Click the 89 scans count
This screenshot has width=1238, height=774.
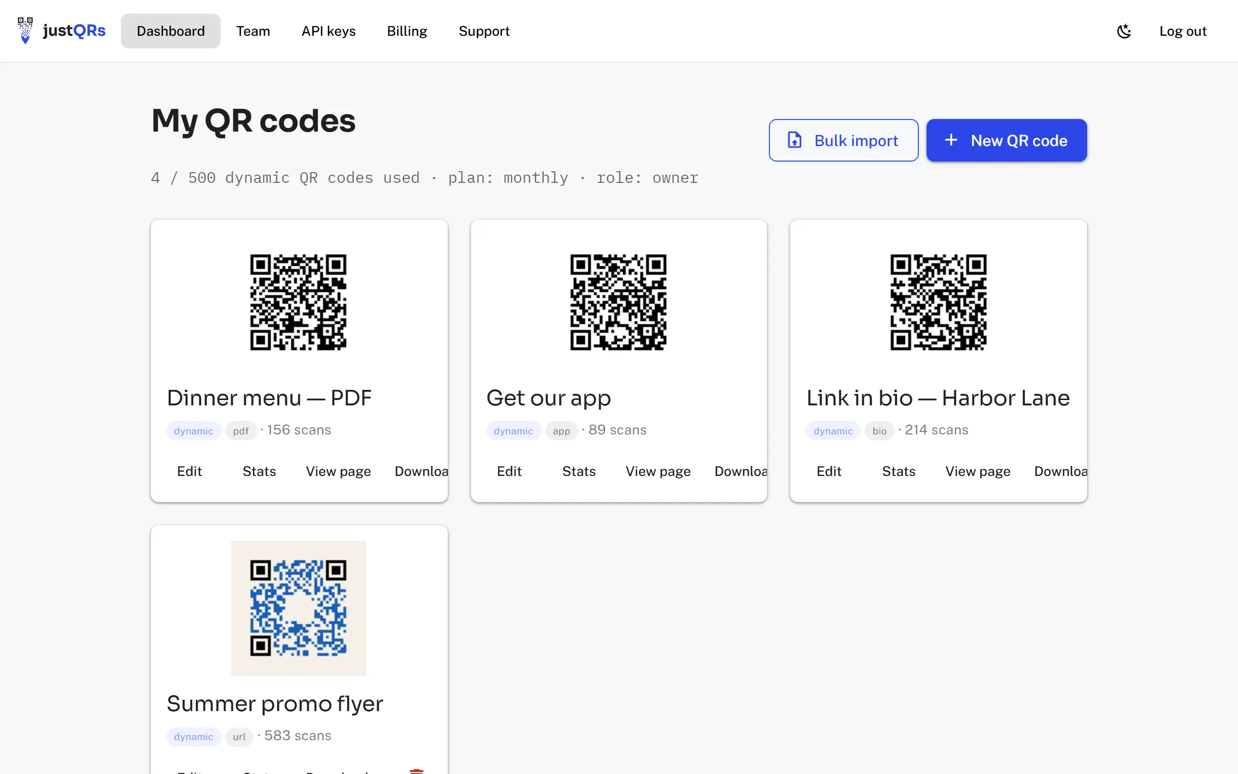click(618, 430)
